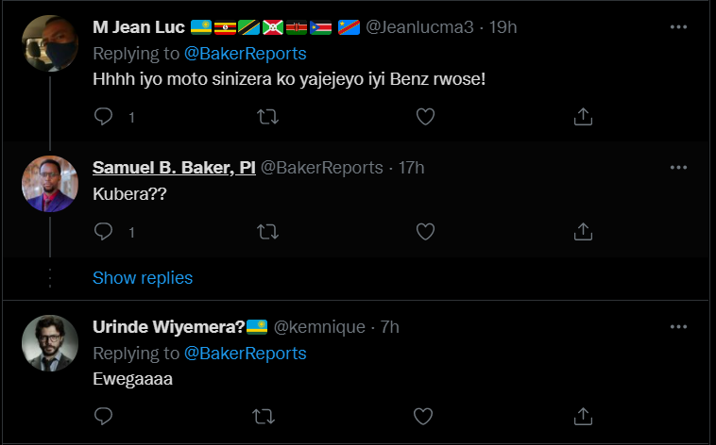Screen dimensions: 716x445
Task: Open Samuel B. Baker, PI profile name
Action: pos(174,168)
